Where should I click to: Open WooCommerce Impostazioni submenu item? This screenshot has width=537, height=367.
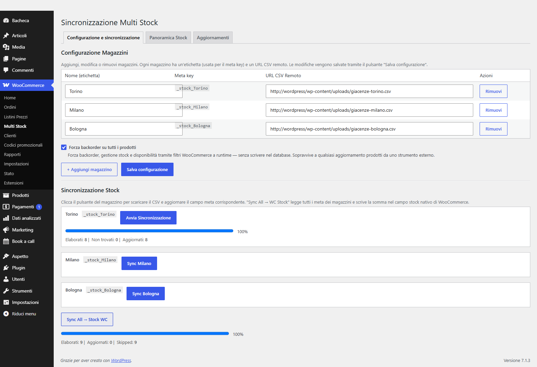tap(16, 164)
